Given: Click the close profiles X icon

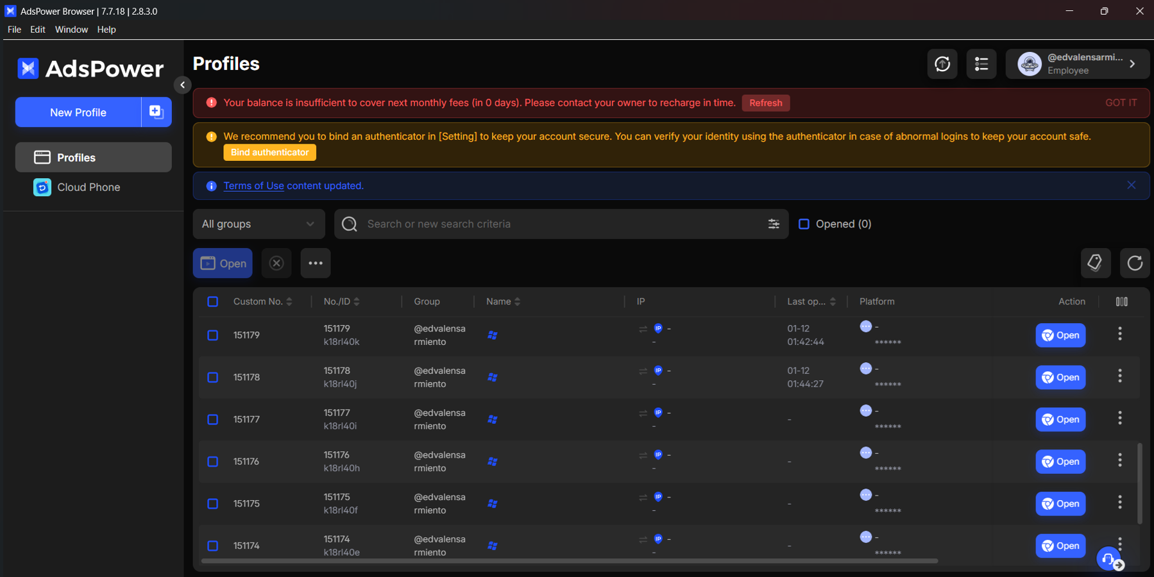Looking at the screenshot, I should click(276, 263).
